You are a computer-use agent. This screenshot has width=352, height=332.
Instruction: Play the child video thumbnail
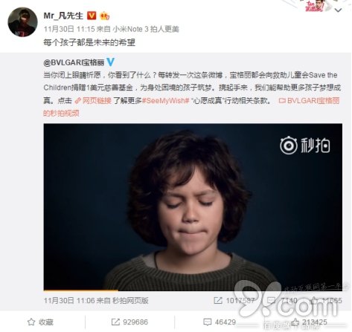pos(193,207)
